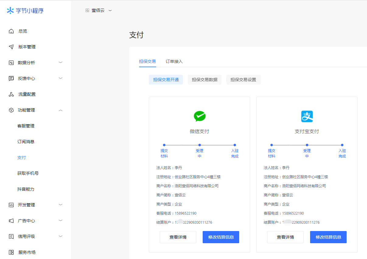Click the grid icon beside 服务市场

(x=11, y=252)
